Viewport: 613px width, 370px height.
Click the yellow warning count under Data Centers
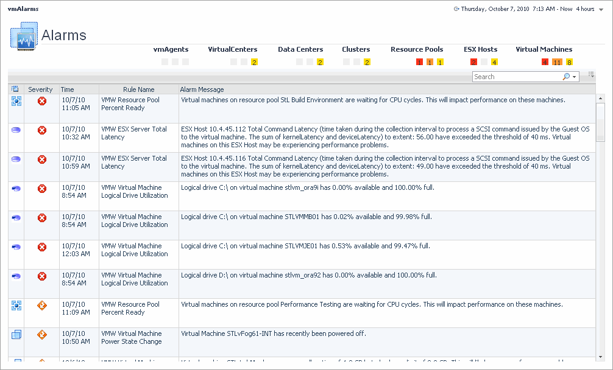[320, 62]
